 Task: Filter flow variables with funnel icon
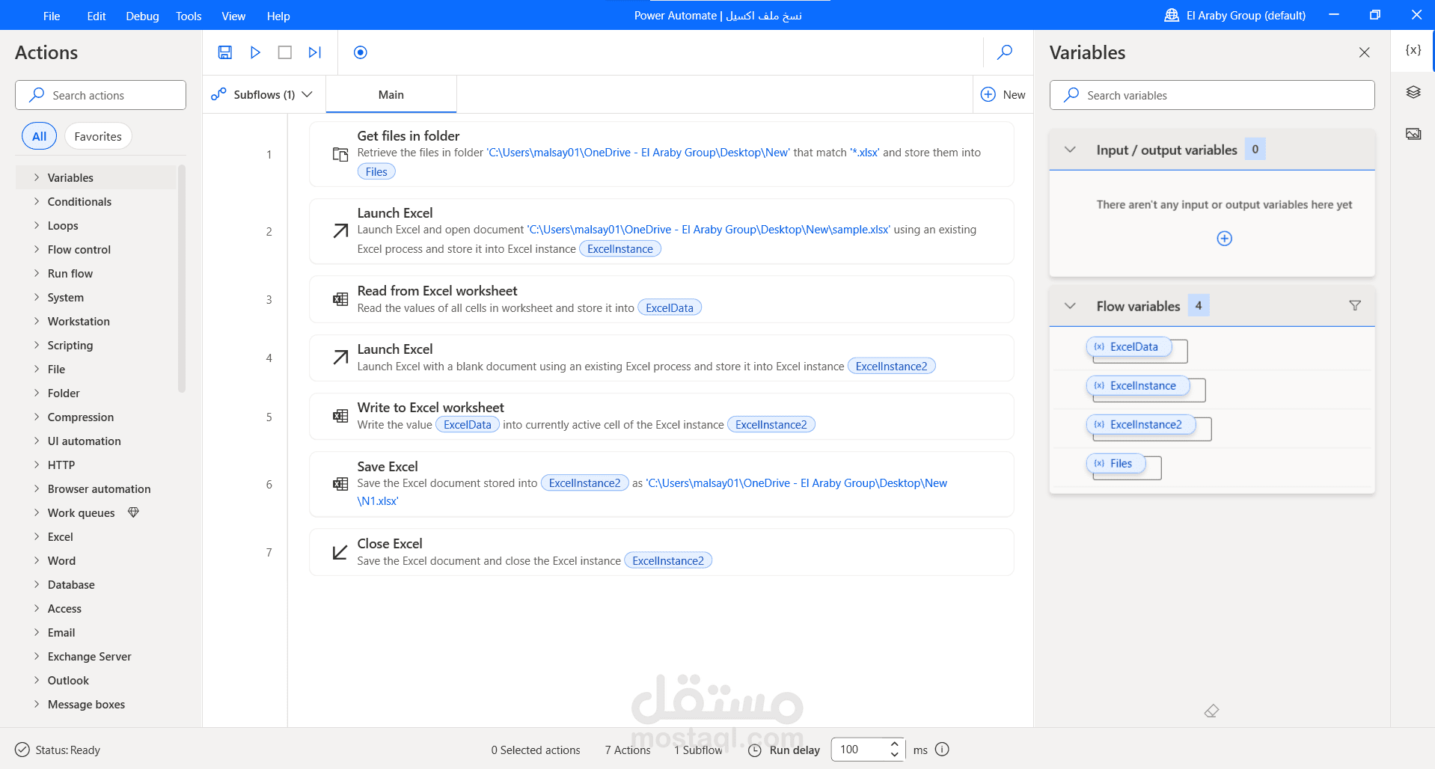pyautogui.click(x=1355, y=305)
